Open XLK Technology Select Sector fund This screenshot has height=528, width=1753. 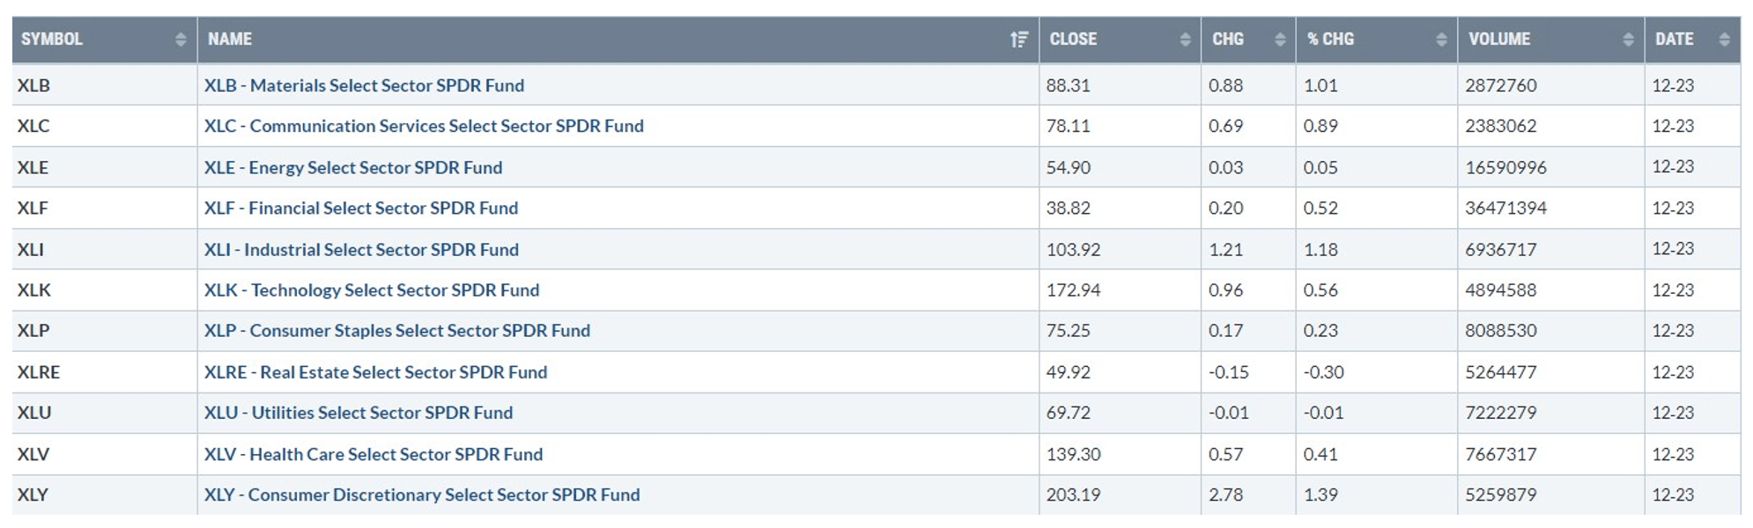[372, 290]
